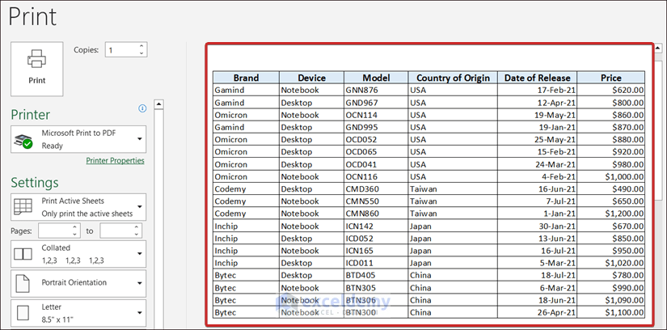Click the Device column header in preview
The image size is (667, 330).
311,78
